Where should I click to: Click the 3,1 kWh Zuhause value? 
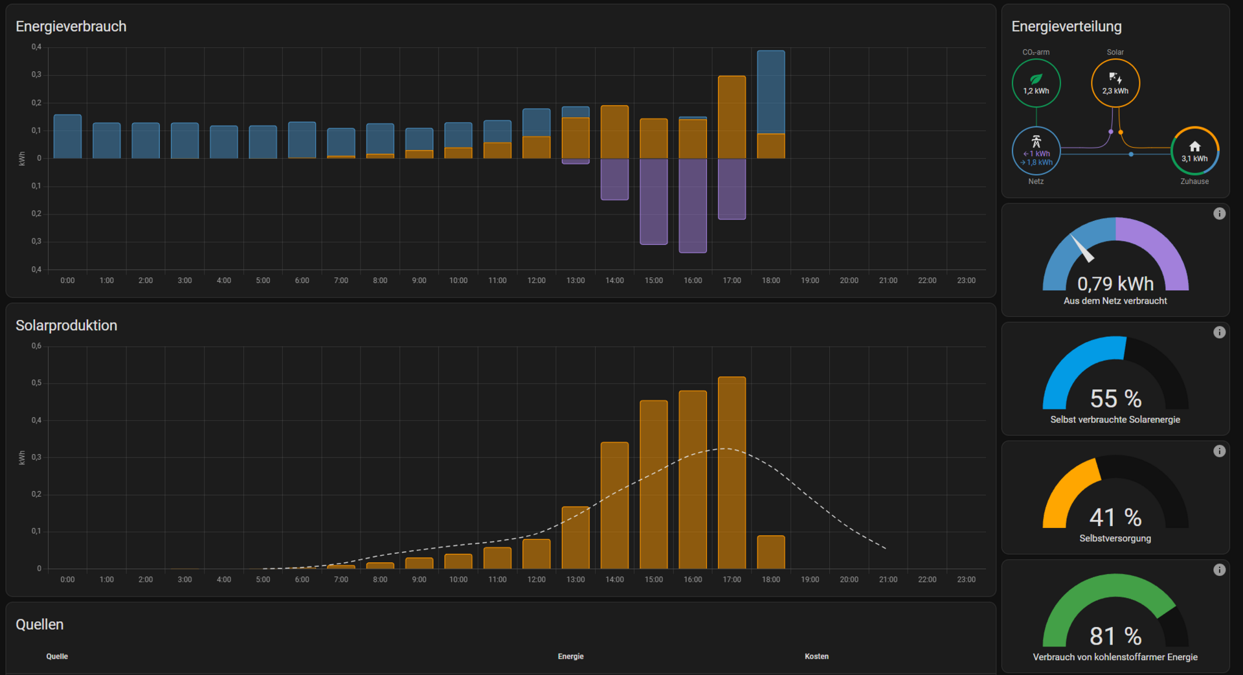1194,159
